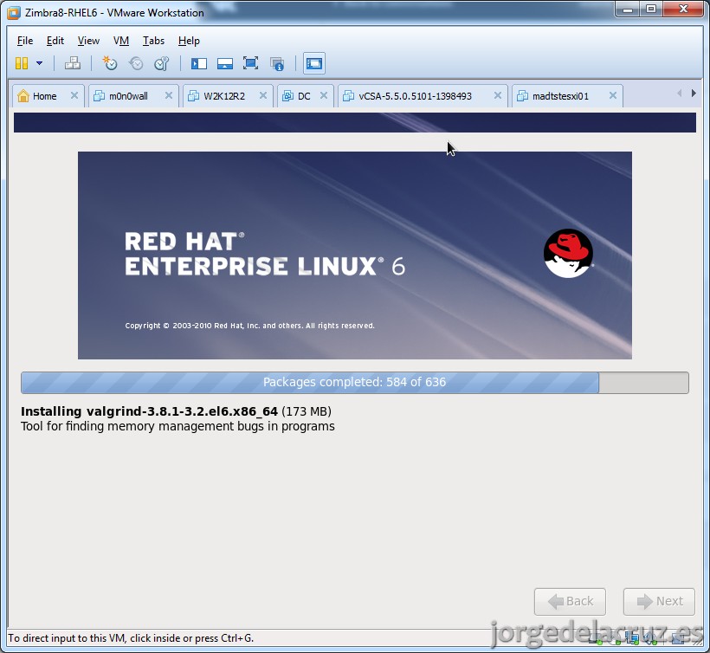
Task: Click the Ctrl+G status bar hint text
Action: click(131, 638)
